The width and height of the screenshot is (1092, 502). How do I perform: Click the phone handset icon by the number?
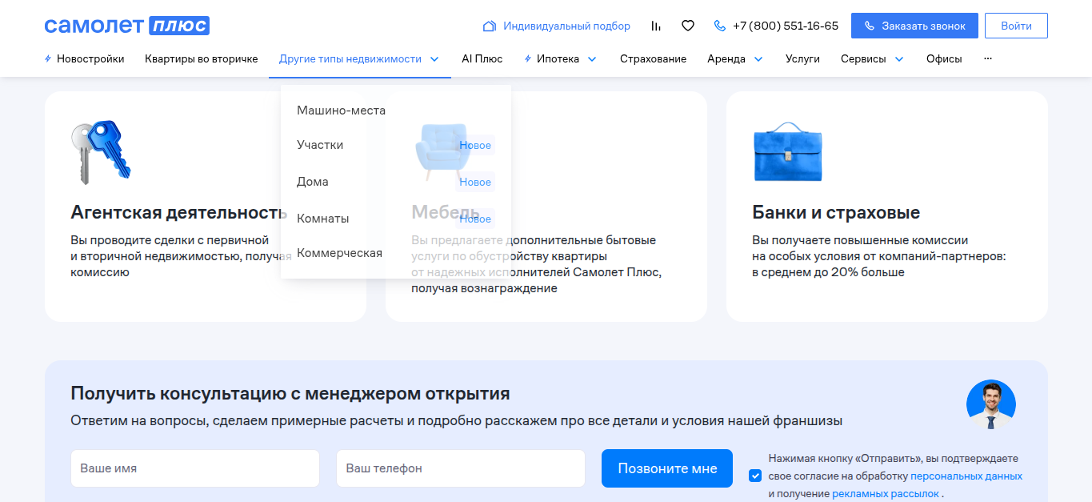[719, 26]
